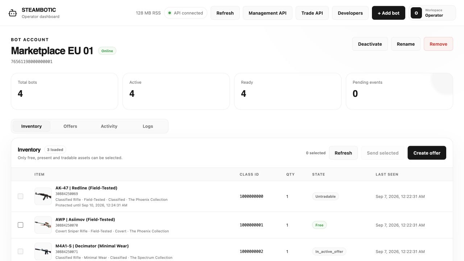This screenshot has height=261, width=464.
Task: Click the Send selected button
Action: pyautogui.click(x=383, y=153)
